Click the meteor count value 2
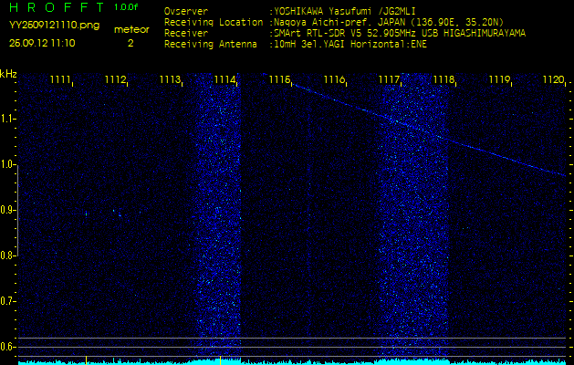The height and width of the screenshot is (365, 574). (x=130, y=43)
